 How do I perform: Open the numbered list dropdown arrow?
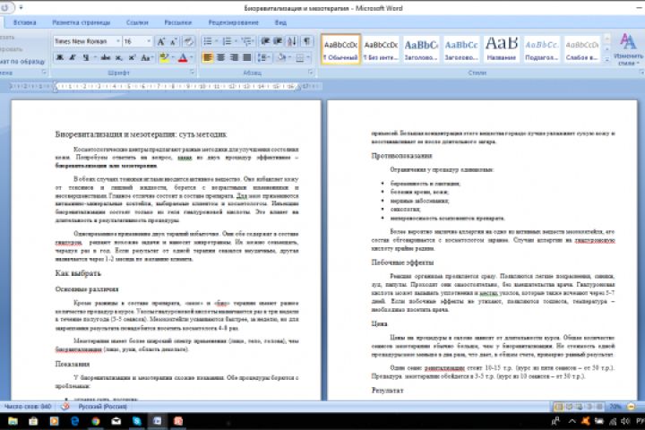click(x=236, y=41)
